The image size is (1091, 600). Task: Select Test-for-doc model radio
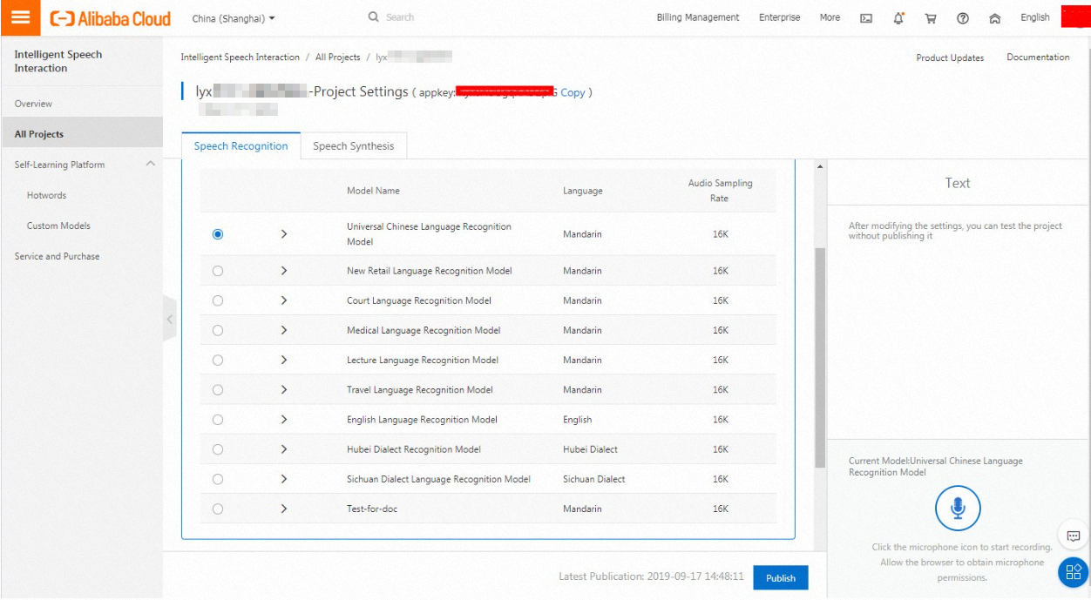[218, 509]
